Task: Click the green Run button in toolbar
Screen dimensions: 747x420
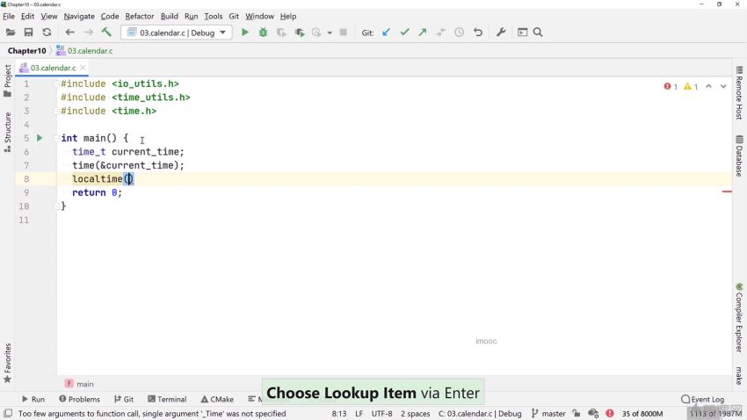Action: tap(245, 33)
